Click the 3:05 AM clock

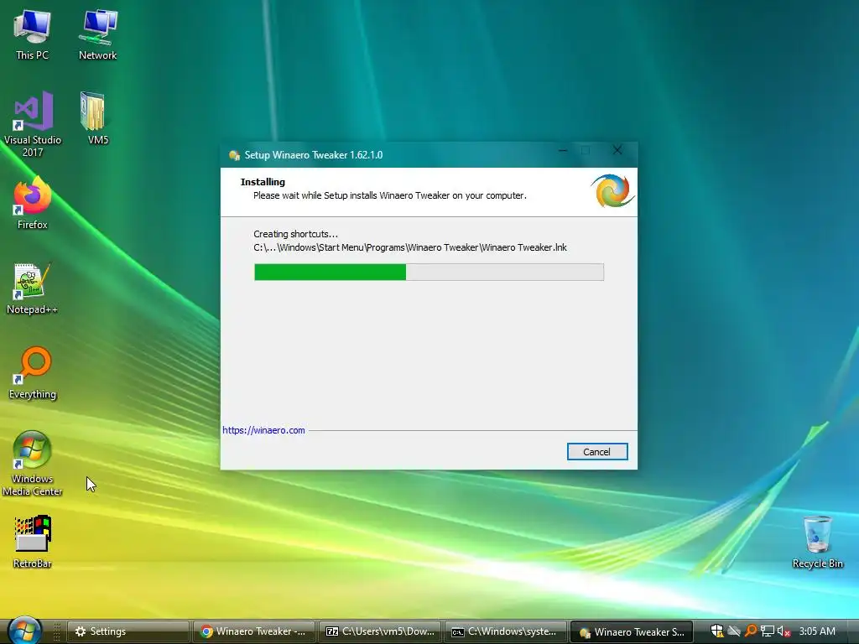click(817, 631)
